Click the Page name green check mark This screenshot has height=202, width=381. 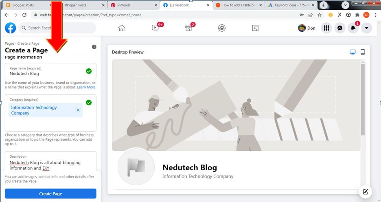pos(89,71)
